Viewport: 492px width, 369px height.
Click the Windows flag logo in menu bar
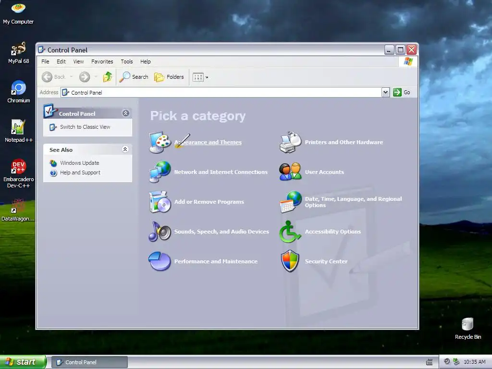click(x=408, y=61)
